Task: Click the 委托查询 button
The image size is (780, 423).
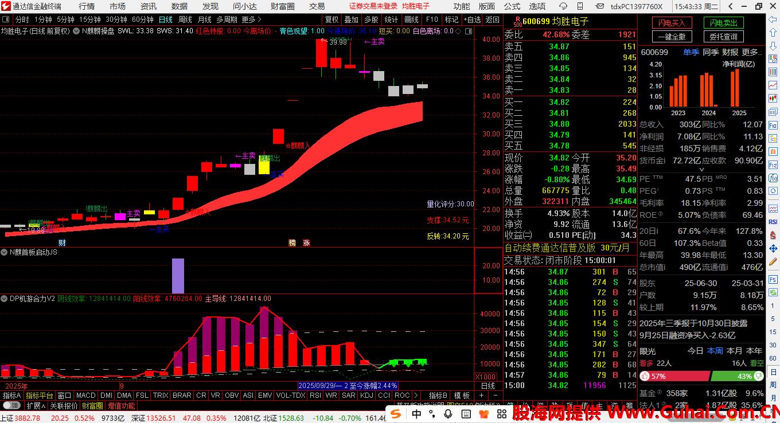Action: 723,37
